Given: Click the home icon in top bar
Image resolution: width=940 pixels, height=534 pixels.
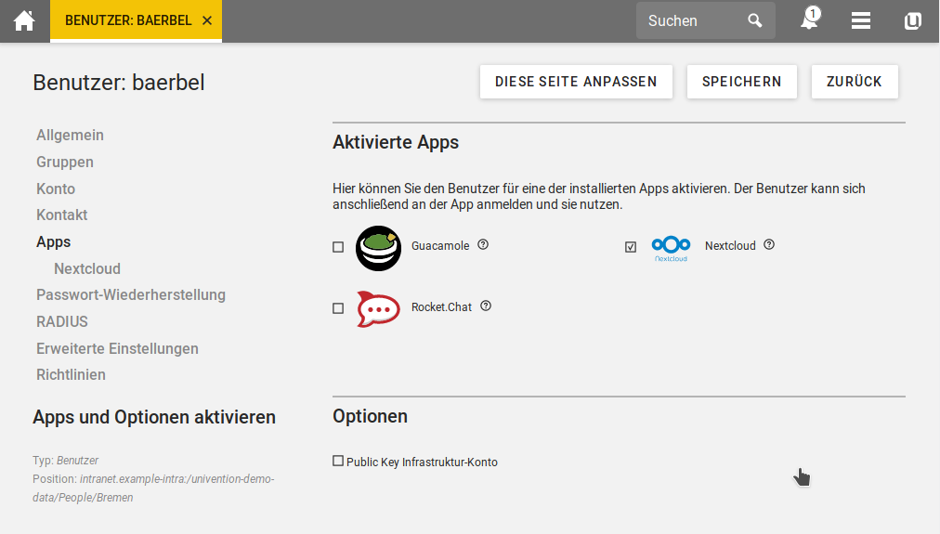Looking at the screenshot, I should click(24, 20).
